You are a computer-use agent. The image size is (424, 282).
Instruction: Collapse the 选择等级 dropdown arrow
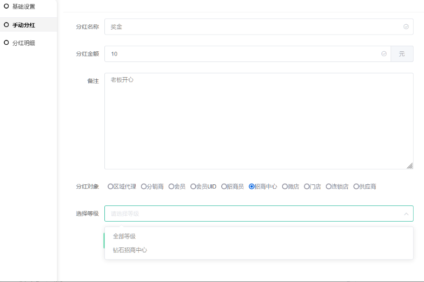(406, 214)
